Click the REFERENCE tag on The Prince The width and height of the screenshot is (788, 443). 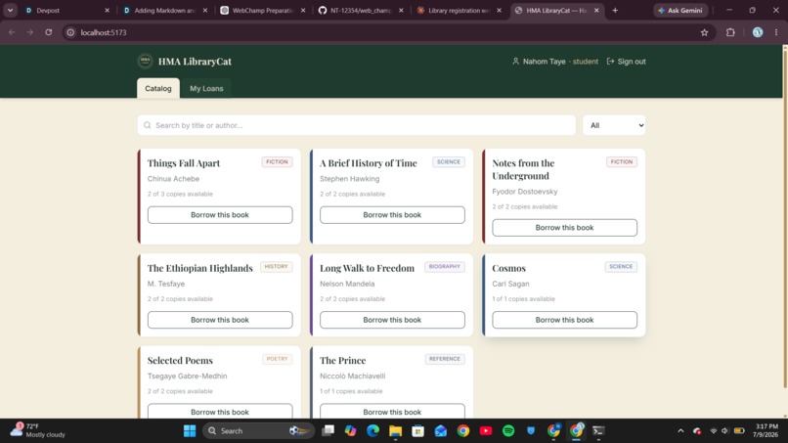[x=444, y=359]
